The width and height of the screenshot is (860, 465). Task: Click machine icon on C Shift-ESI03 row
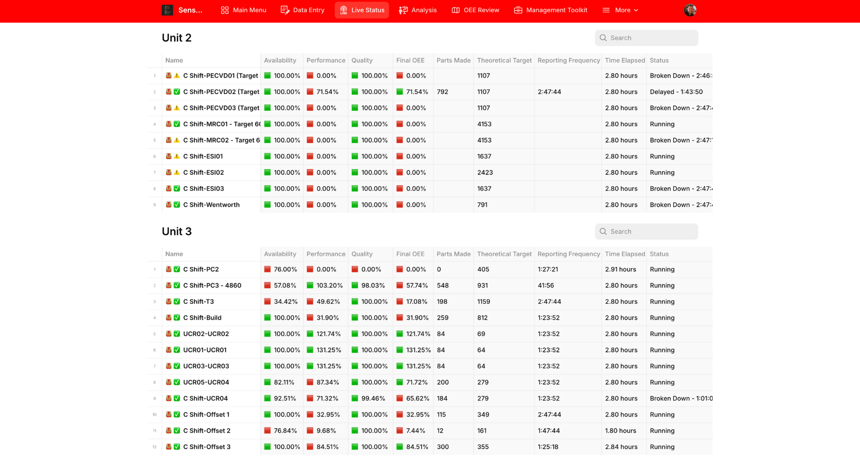169,188
